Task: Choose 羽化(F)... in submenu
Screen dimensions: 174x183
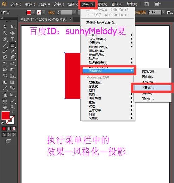Action: point(152,99)
